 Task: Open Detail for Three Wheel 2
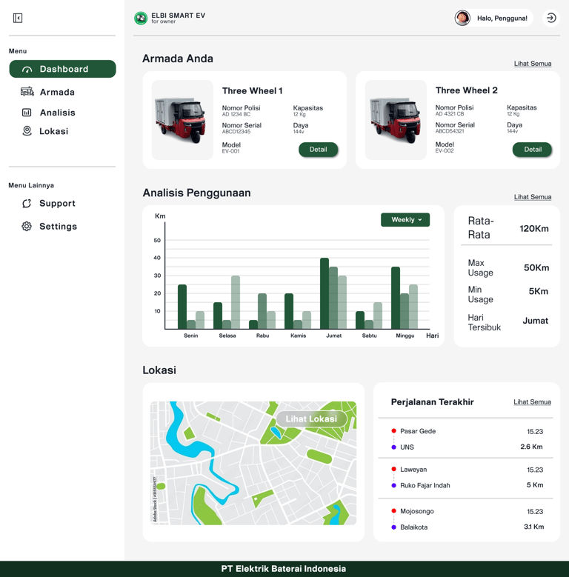[x=532, y=150]
